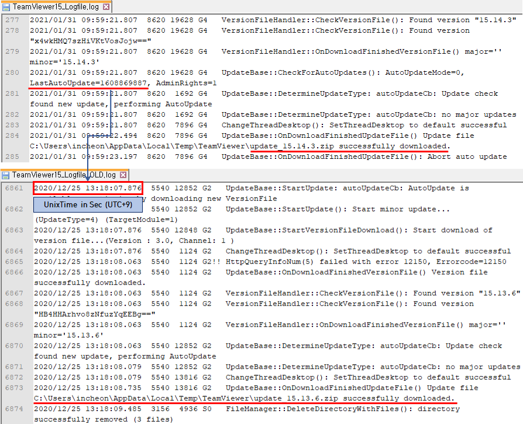Click '"HB4HHArhvo8zNfuzYqEEBg=="' hash string
This screenshot has width=523, height=424.
point(95,314)
